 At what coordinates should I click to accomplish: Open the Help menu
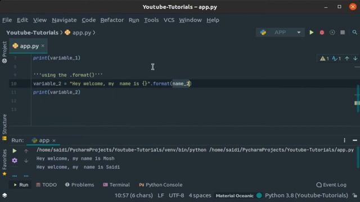click(213, 20)
